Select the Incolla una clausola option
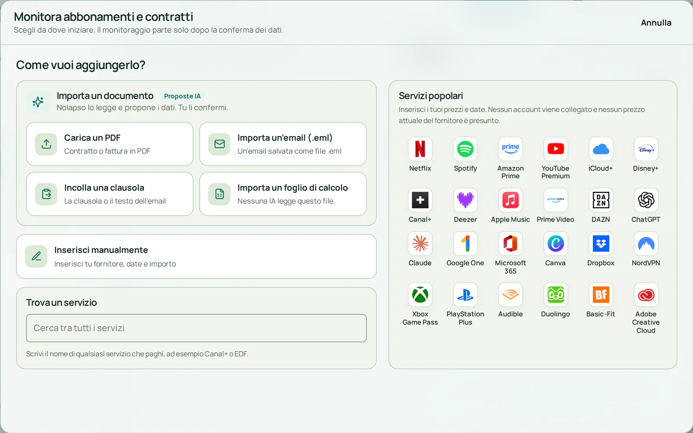Viewport: 693px width, 433px height. [110, 194]
